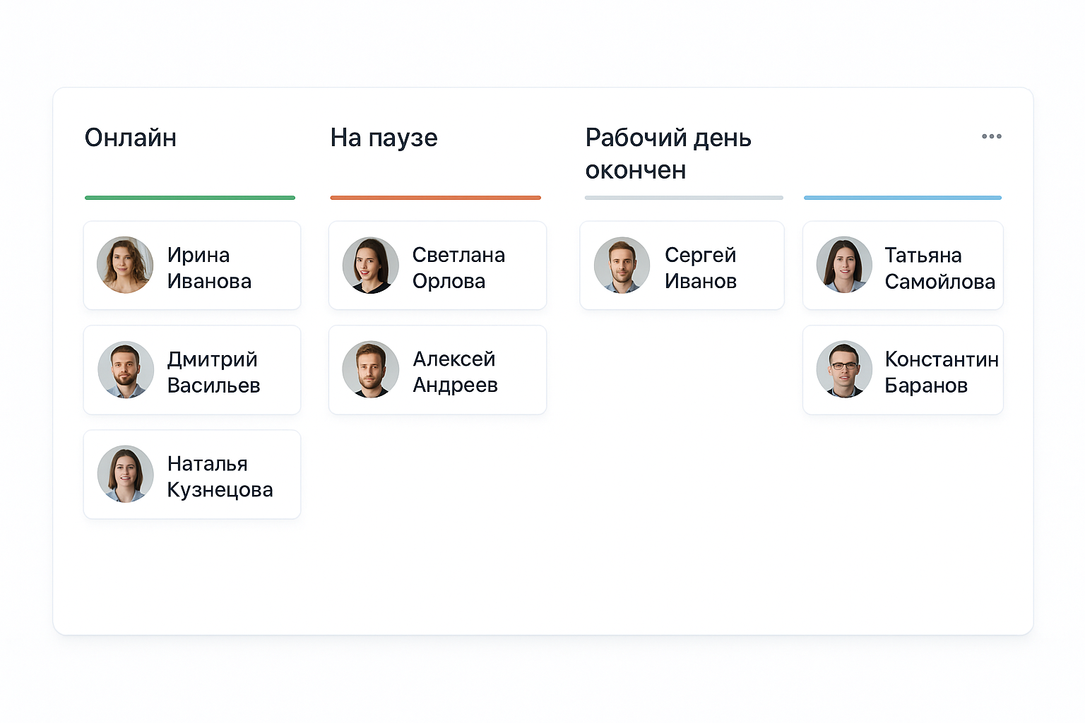Viewport: 1085px width, 723px height.
Task: Click the Рабочий день окончен column header
Action: pos(668,153)
